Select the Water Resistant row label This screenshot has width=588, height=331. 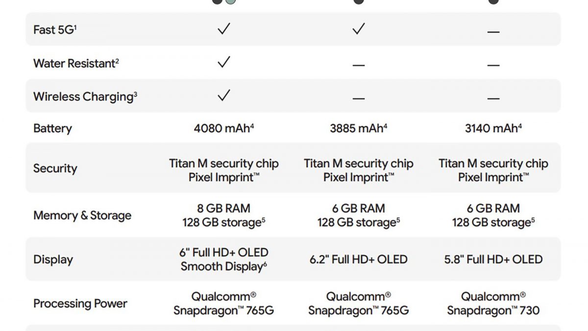(76, 63)
